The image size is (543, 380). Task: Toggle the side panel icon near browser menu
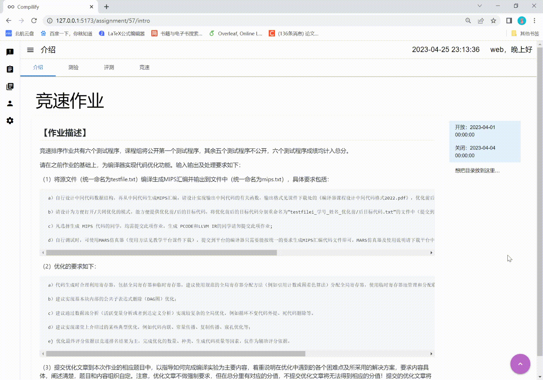click(509, 21)
